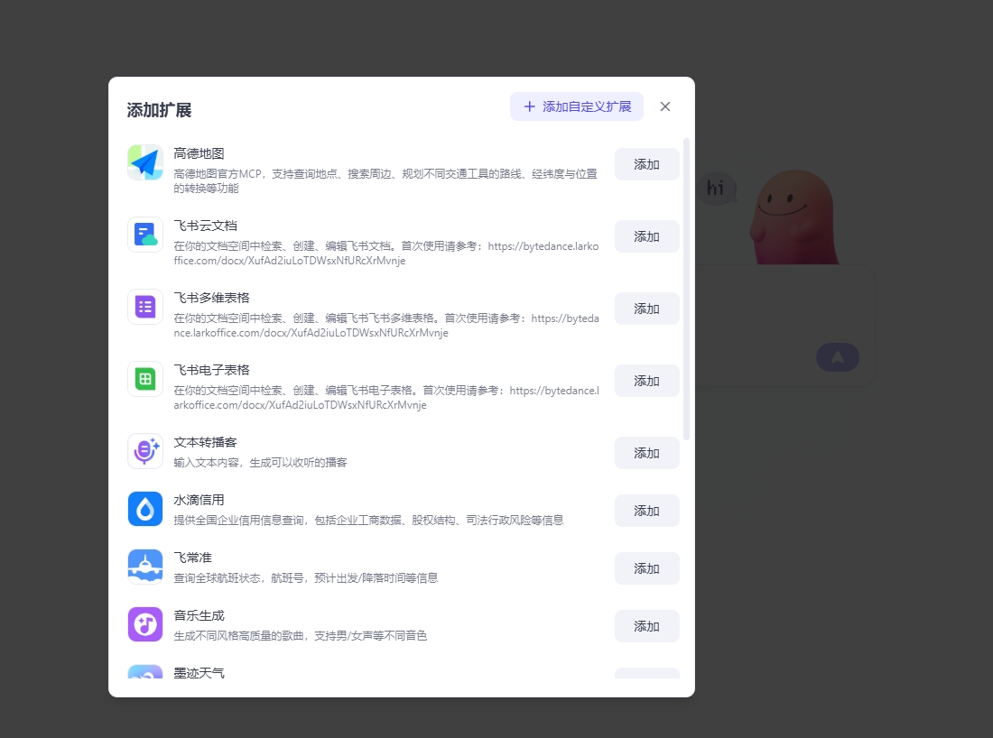The width and height of the screenshot is (993, 738).
Task: Click the 飞书多维表格 description URL text
Action: coord(386,326)
